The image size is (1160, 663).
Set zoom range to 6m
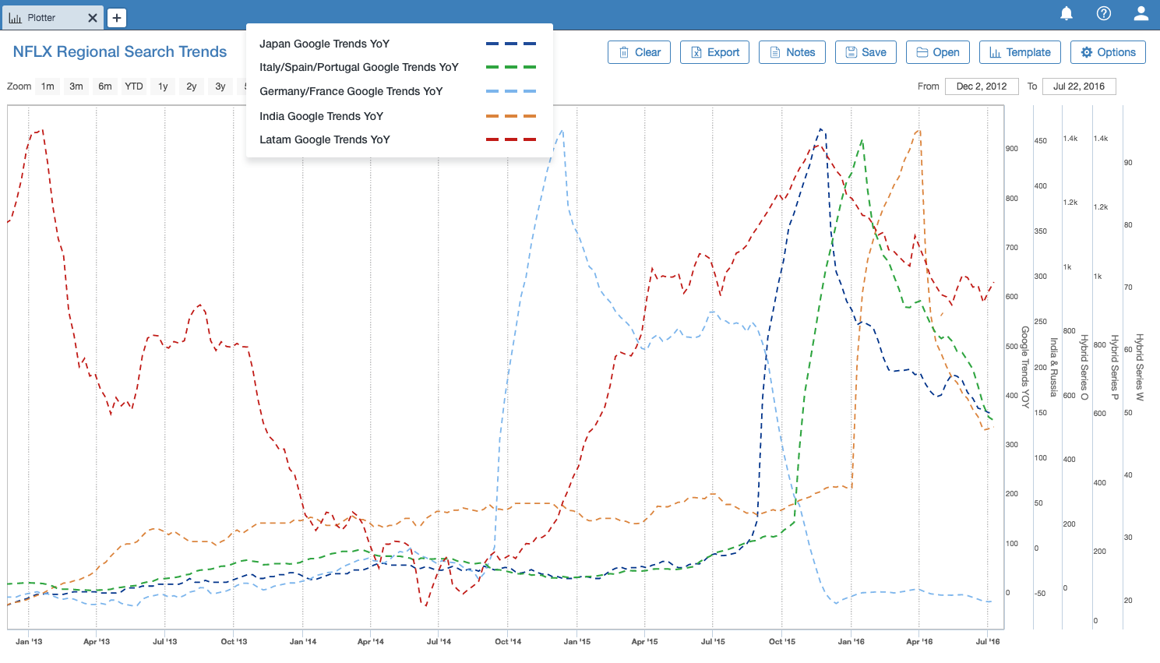click(x=105, y=86)
